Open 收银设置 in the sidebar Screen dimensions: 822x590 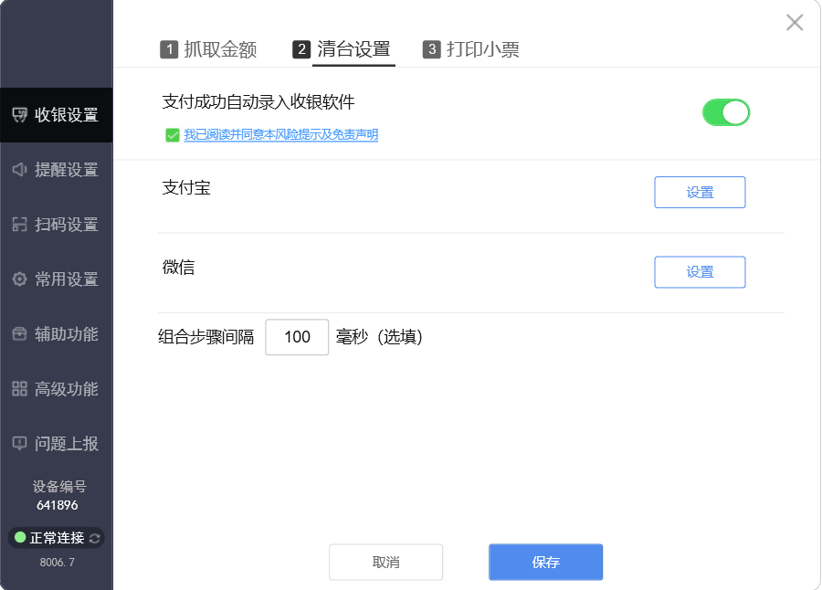(57, 115)
